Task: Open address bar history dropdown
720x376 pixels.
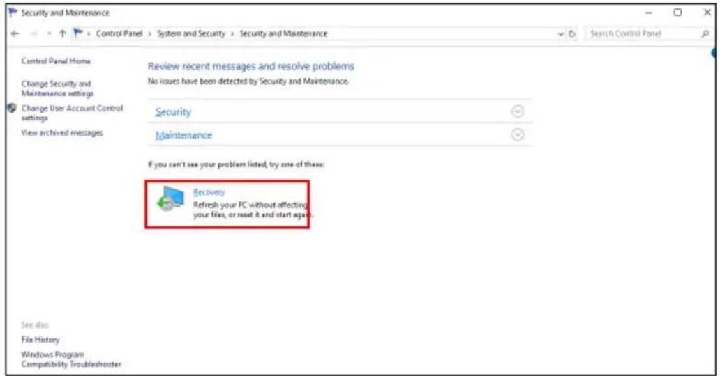Action: click(x=561, y=34)
